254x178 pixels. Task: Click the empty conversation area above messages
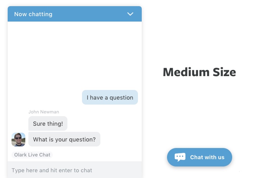[x=75, y=54]
